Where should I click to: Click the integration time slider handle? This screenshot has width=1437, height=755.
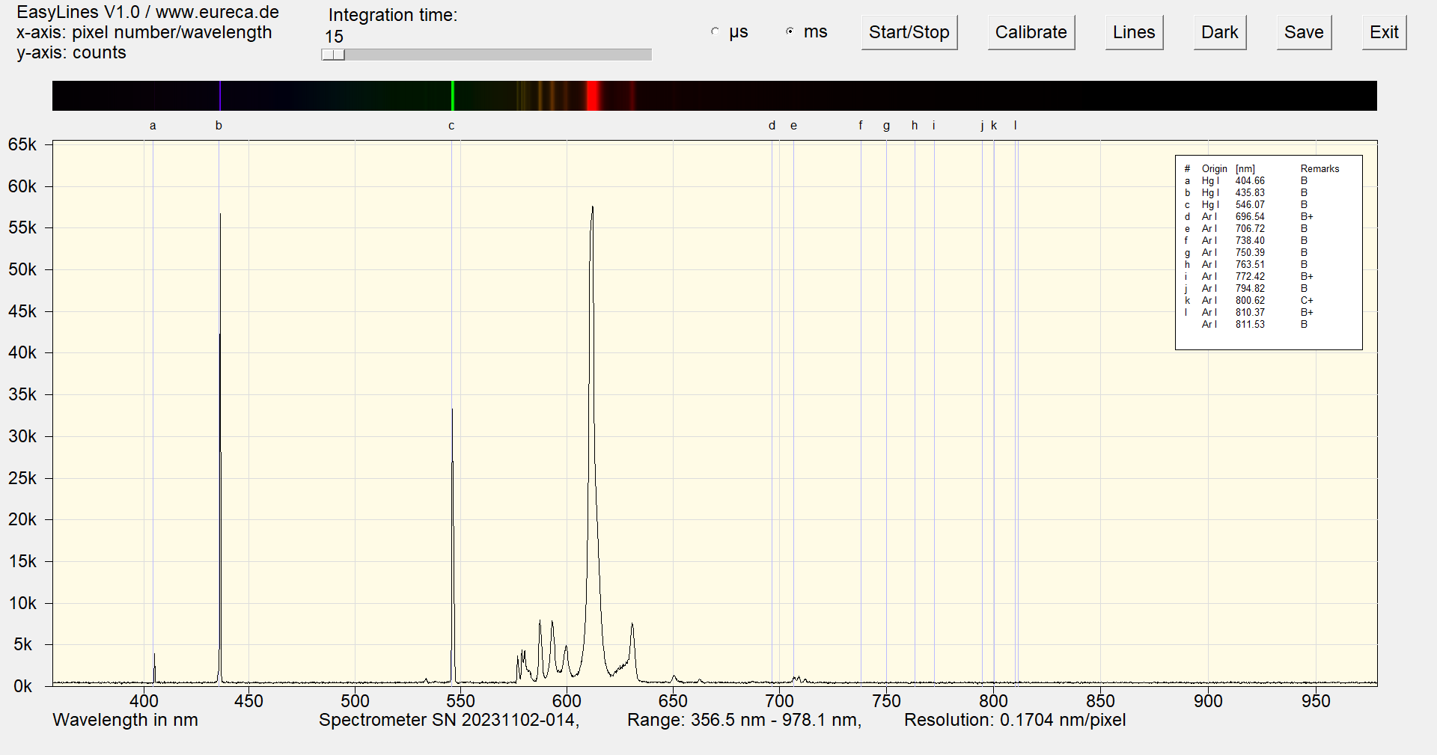(x=333, y=55)
